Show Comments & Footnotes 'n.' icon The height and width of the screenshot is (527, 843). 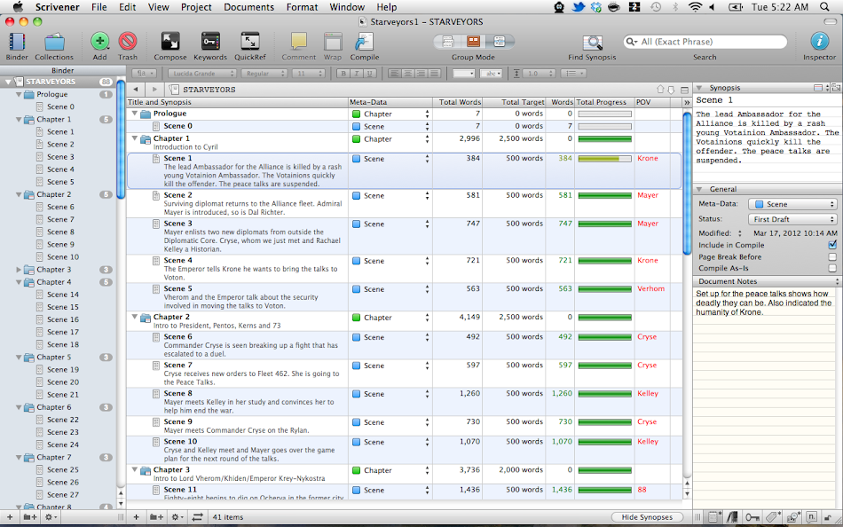click(x=811, y=516)
